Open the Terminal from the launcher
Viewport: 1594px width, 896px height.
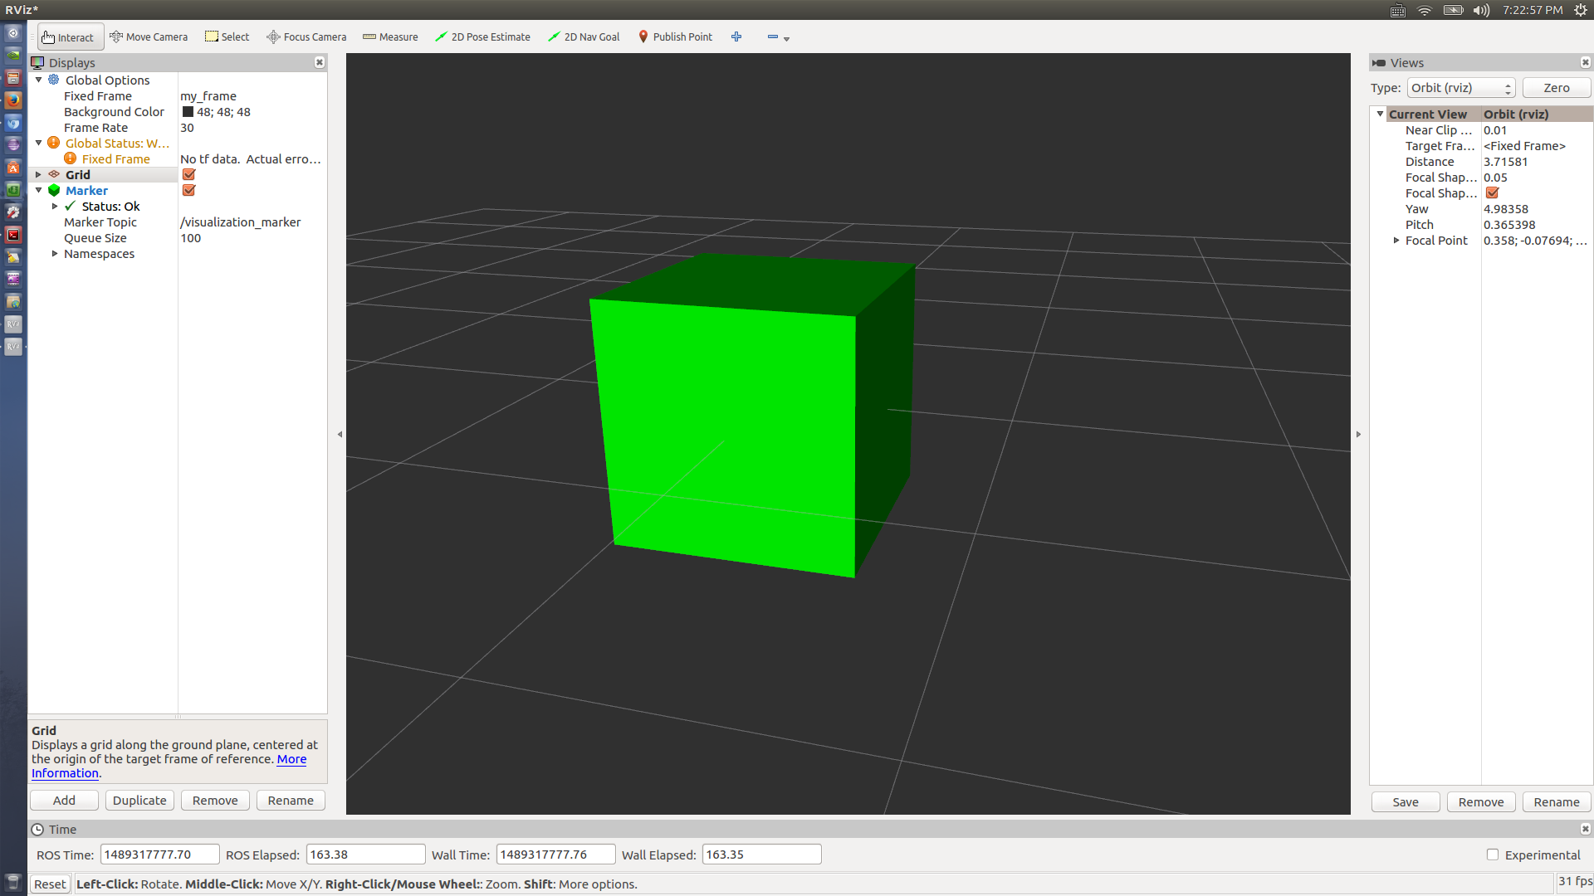tap(13, 235)
